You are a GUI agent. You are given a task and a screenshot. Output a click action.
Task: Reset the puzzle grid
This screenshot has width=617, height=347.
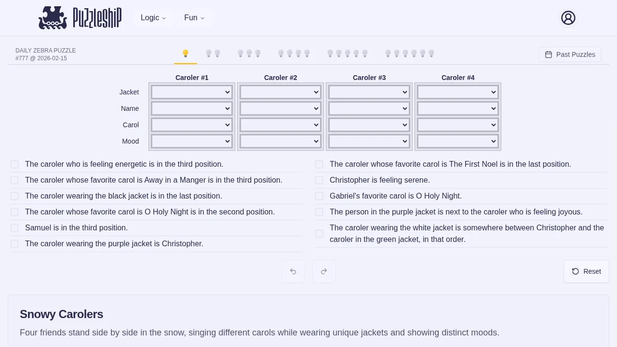[586, 271]
